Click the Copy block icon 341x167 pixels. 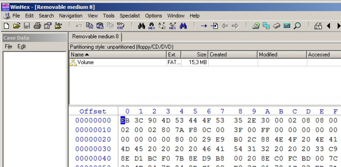(x=90, y=26)
